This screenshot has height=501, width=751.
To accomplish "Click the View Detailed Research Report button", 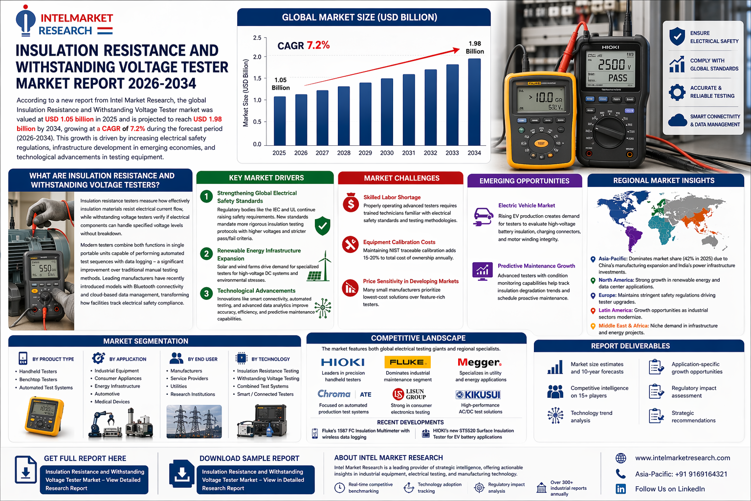I will (x=94, y=480).
